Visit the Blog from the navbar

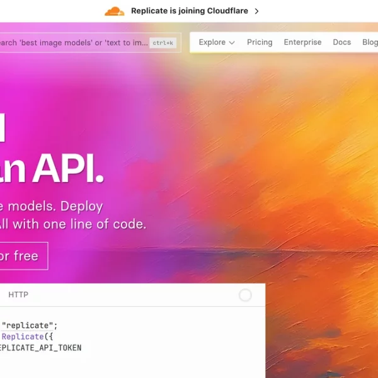[x=370, y=42]
